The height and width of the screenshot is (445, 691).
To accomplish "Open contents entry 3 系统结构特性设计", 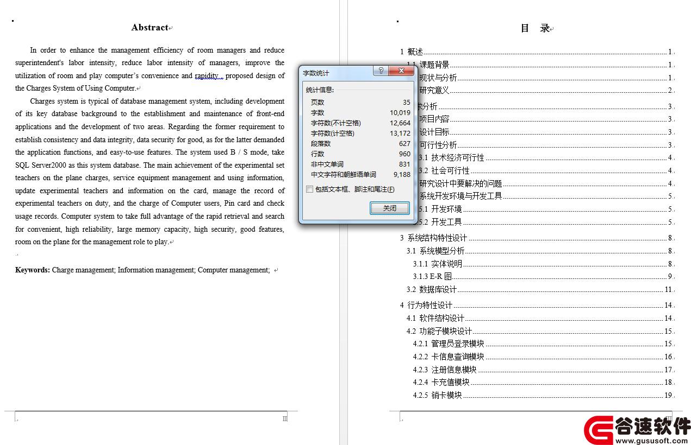I will point(536,238).
